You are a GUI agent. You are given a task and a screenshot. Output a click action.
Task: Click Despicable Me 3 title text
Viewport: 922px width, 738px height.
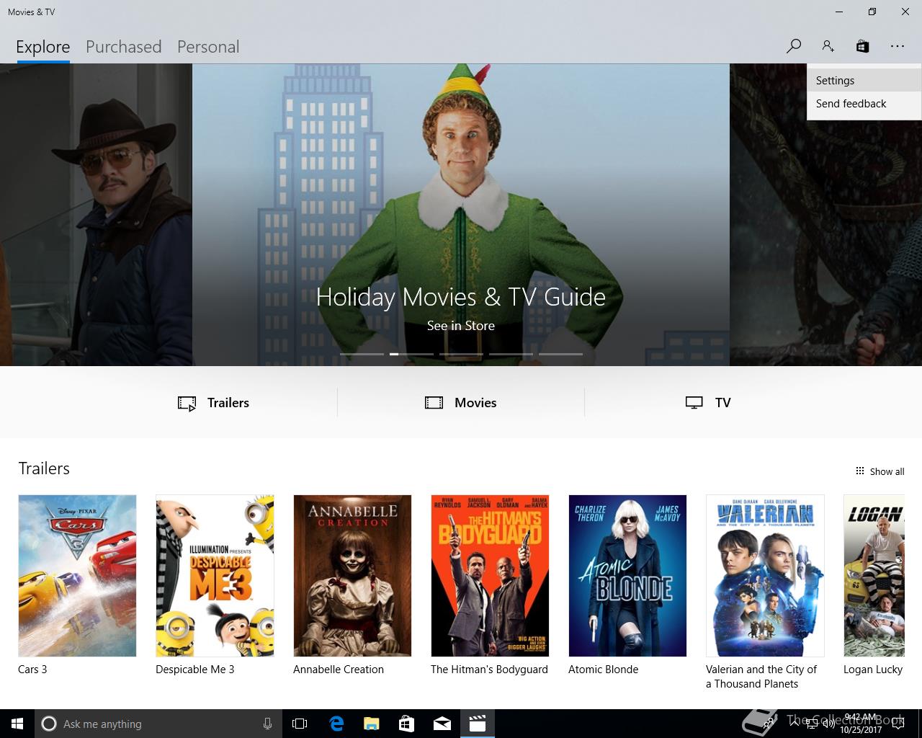[195, 670]
